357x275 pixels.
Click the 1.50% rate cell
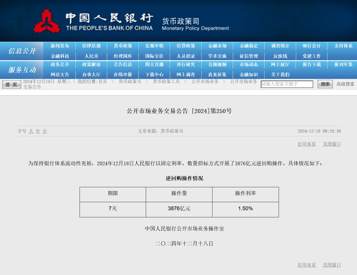point(246,209)
